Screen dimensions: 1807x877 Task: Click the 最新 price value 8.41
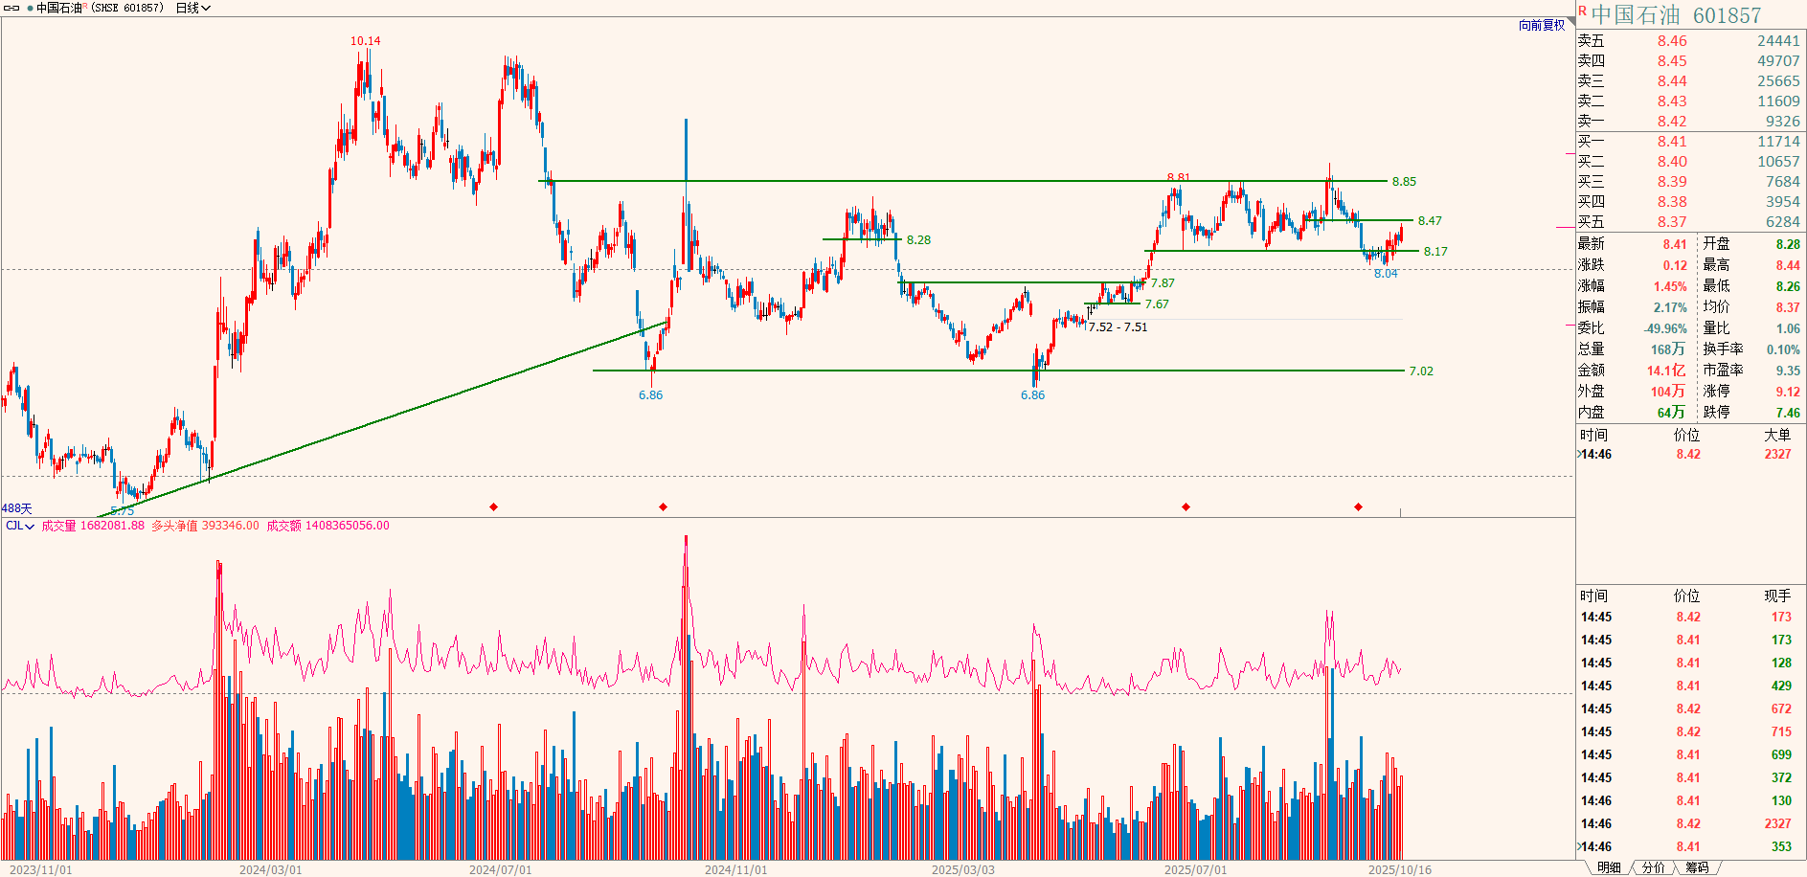click(x=1675, y=244)
